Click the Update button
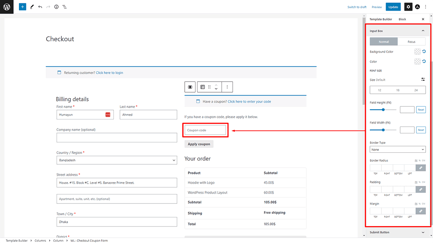 pyautogui.click(x=393, y=7)
